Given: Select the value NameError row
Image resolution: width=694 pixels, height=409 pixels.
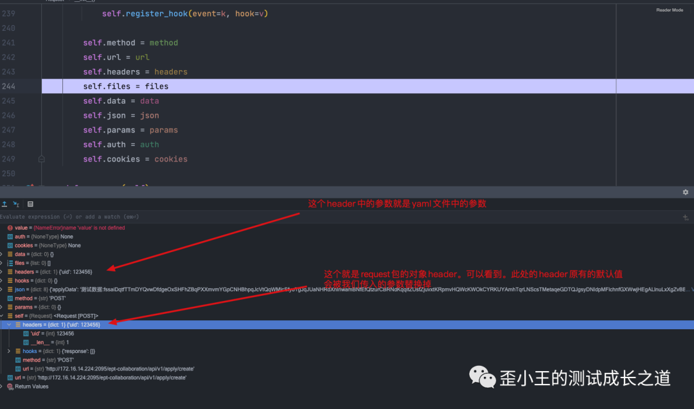Looking at the screenshot, I should coord(347,228).
